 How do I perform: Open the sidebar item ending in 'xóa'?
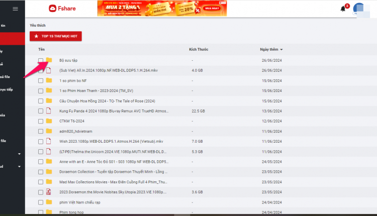point(3,116)
